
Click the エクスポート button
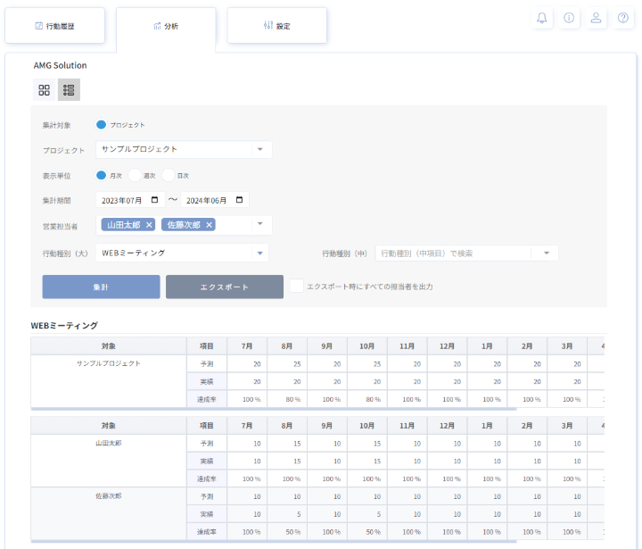pos(224,287)
